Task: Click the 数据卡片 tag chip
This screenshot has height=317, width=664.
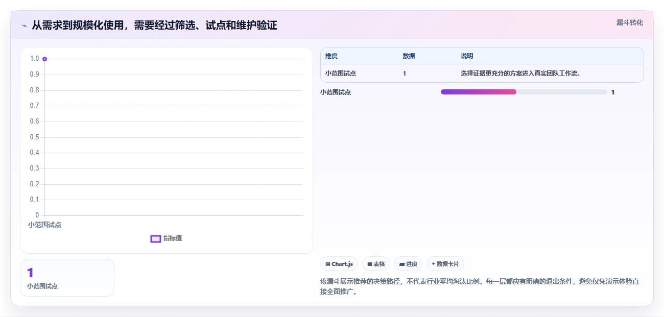Action: coord(445,264)
